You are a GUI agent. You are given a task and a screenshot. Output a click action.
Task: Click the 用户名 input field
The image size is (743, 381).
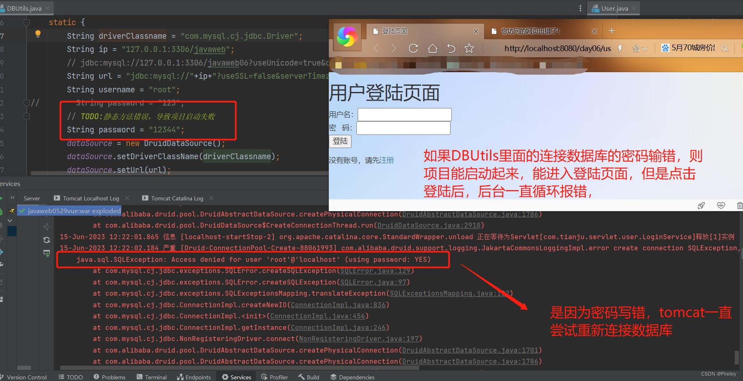405,115
